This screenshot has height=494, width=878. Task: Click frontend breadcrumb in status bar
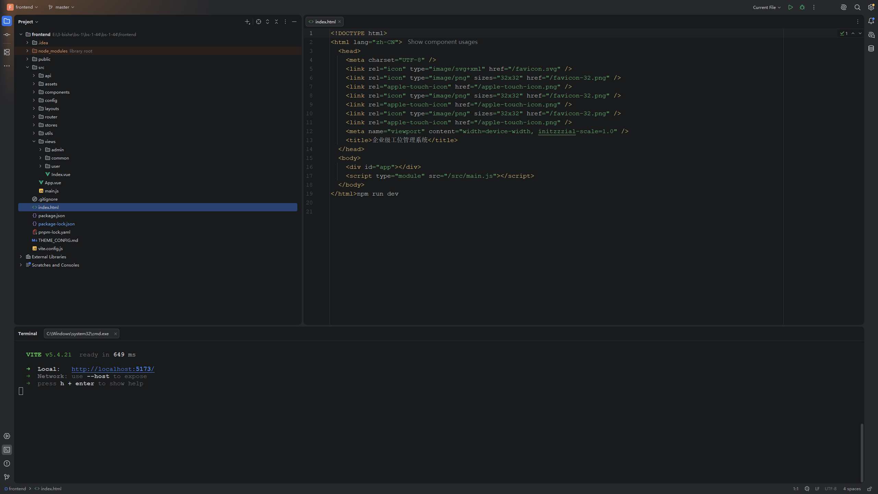tap(15, 489)
